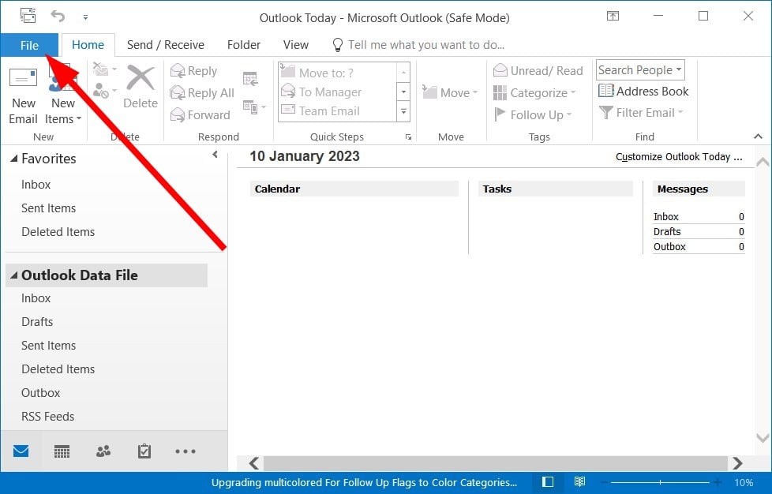Open Drafts folder in Outlook Data File

pos(37,322)
